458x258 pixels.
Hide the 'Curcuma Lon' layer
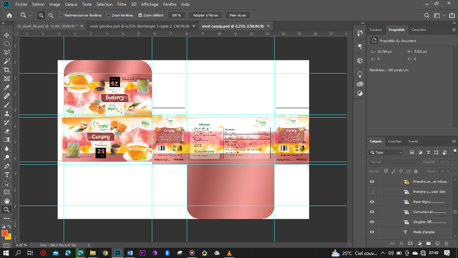coord(372,212)
